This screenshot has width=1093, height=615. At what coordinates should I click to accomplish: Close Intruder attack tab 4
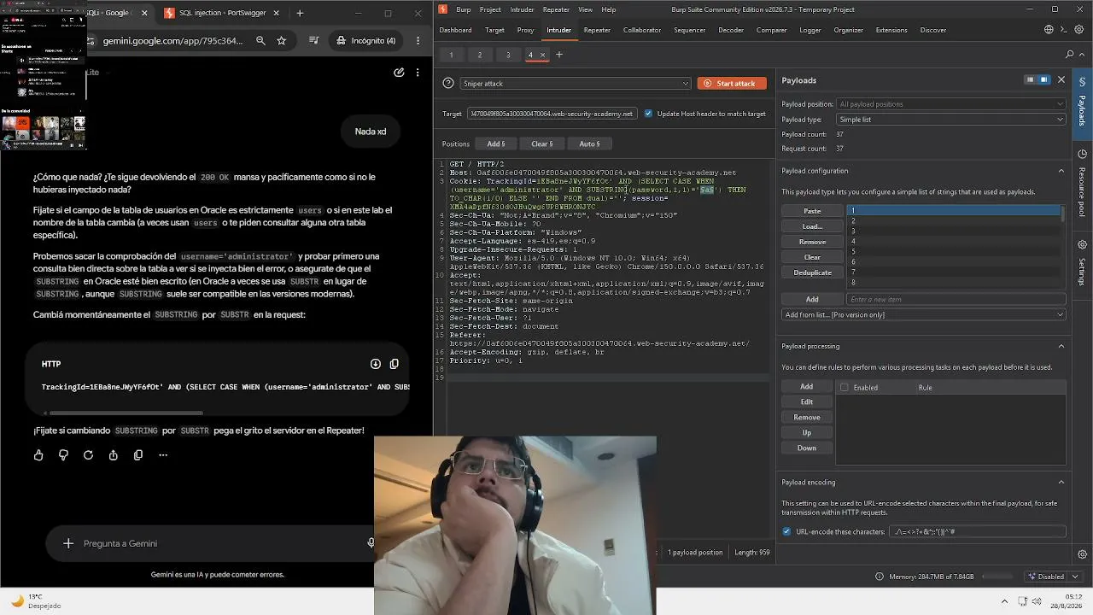[x=541, y=55]
